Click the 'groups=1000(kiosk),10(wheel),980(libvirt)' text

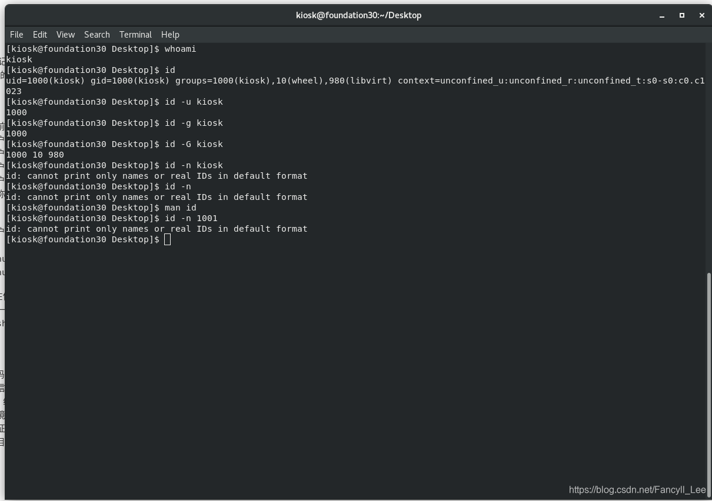point(284,81)
